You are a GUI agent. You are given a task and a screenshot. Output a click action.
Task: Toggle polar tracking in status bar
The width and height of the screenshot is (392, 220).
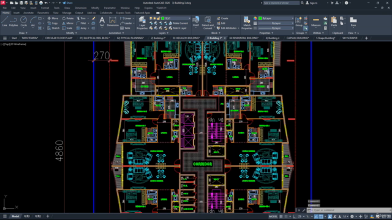(300, 216)
